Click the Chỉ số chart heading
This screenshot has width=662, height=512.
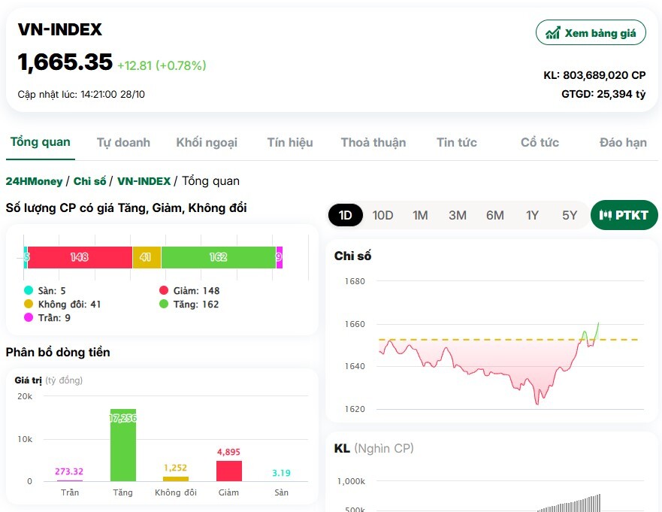point(352,256)
